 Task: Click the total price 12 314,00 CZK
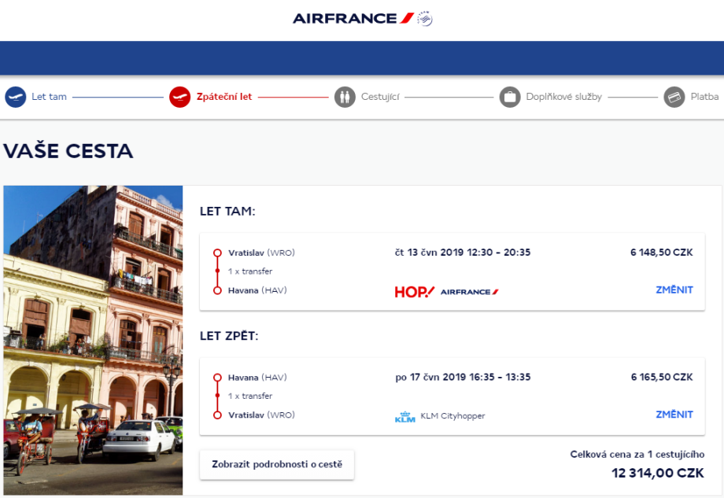click(657, 473)
